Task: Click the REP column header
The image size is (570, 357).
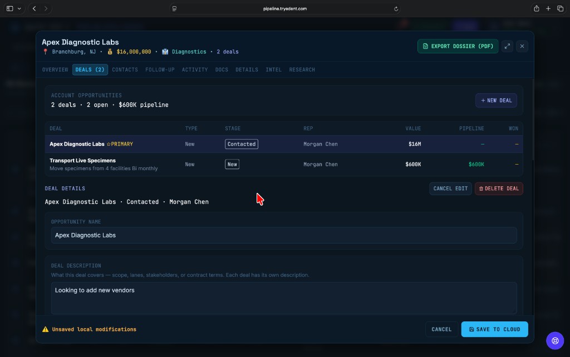Action: click(308, 128)
